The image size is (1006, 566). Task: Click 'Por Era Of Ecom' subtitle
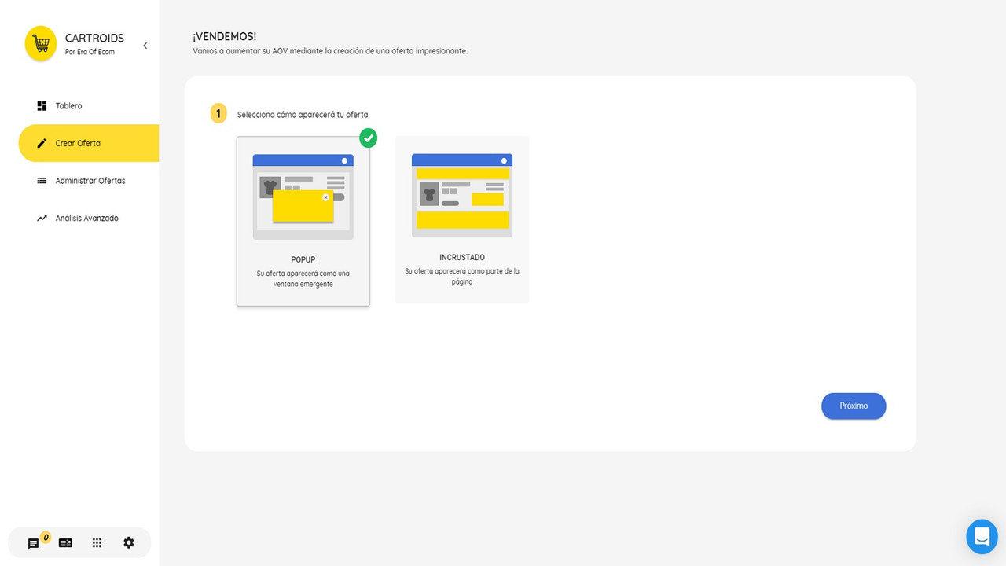tap(90, 52)
